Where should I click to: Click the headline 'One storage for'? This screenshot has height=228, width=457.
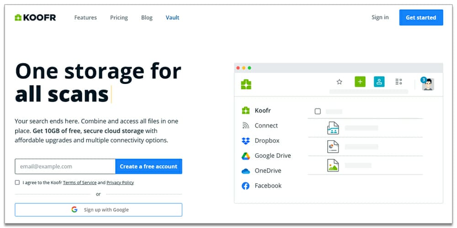(x=98, y=71)
